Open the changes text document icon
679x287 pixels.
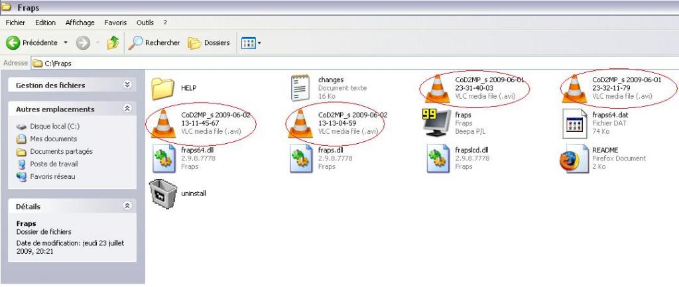[x=300, y=88]
